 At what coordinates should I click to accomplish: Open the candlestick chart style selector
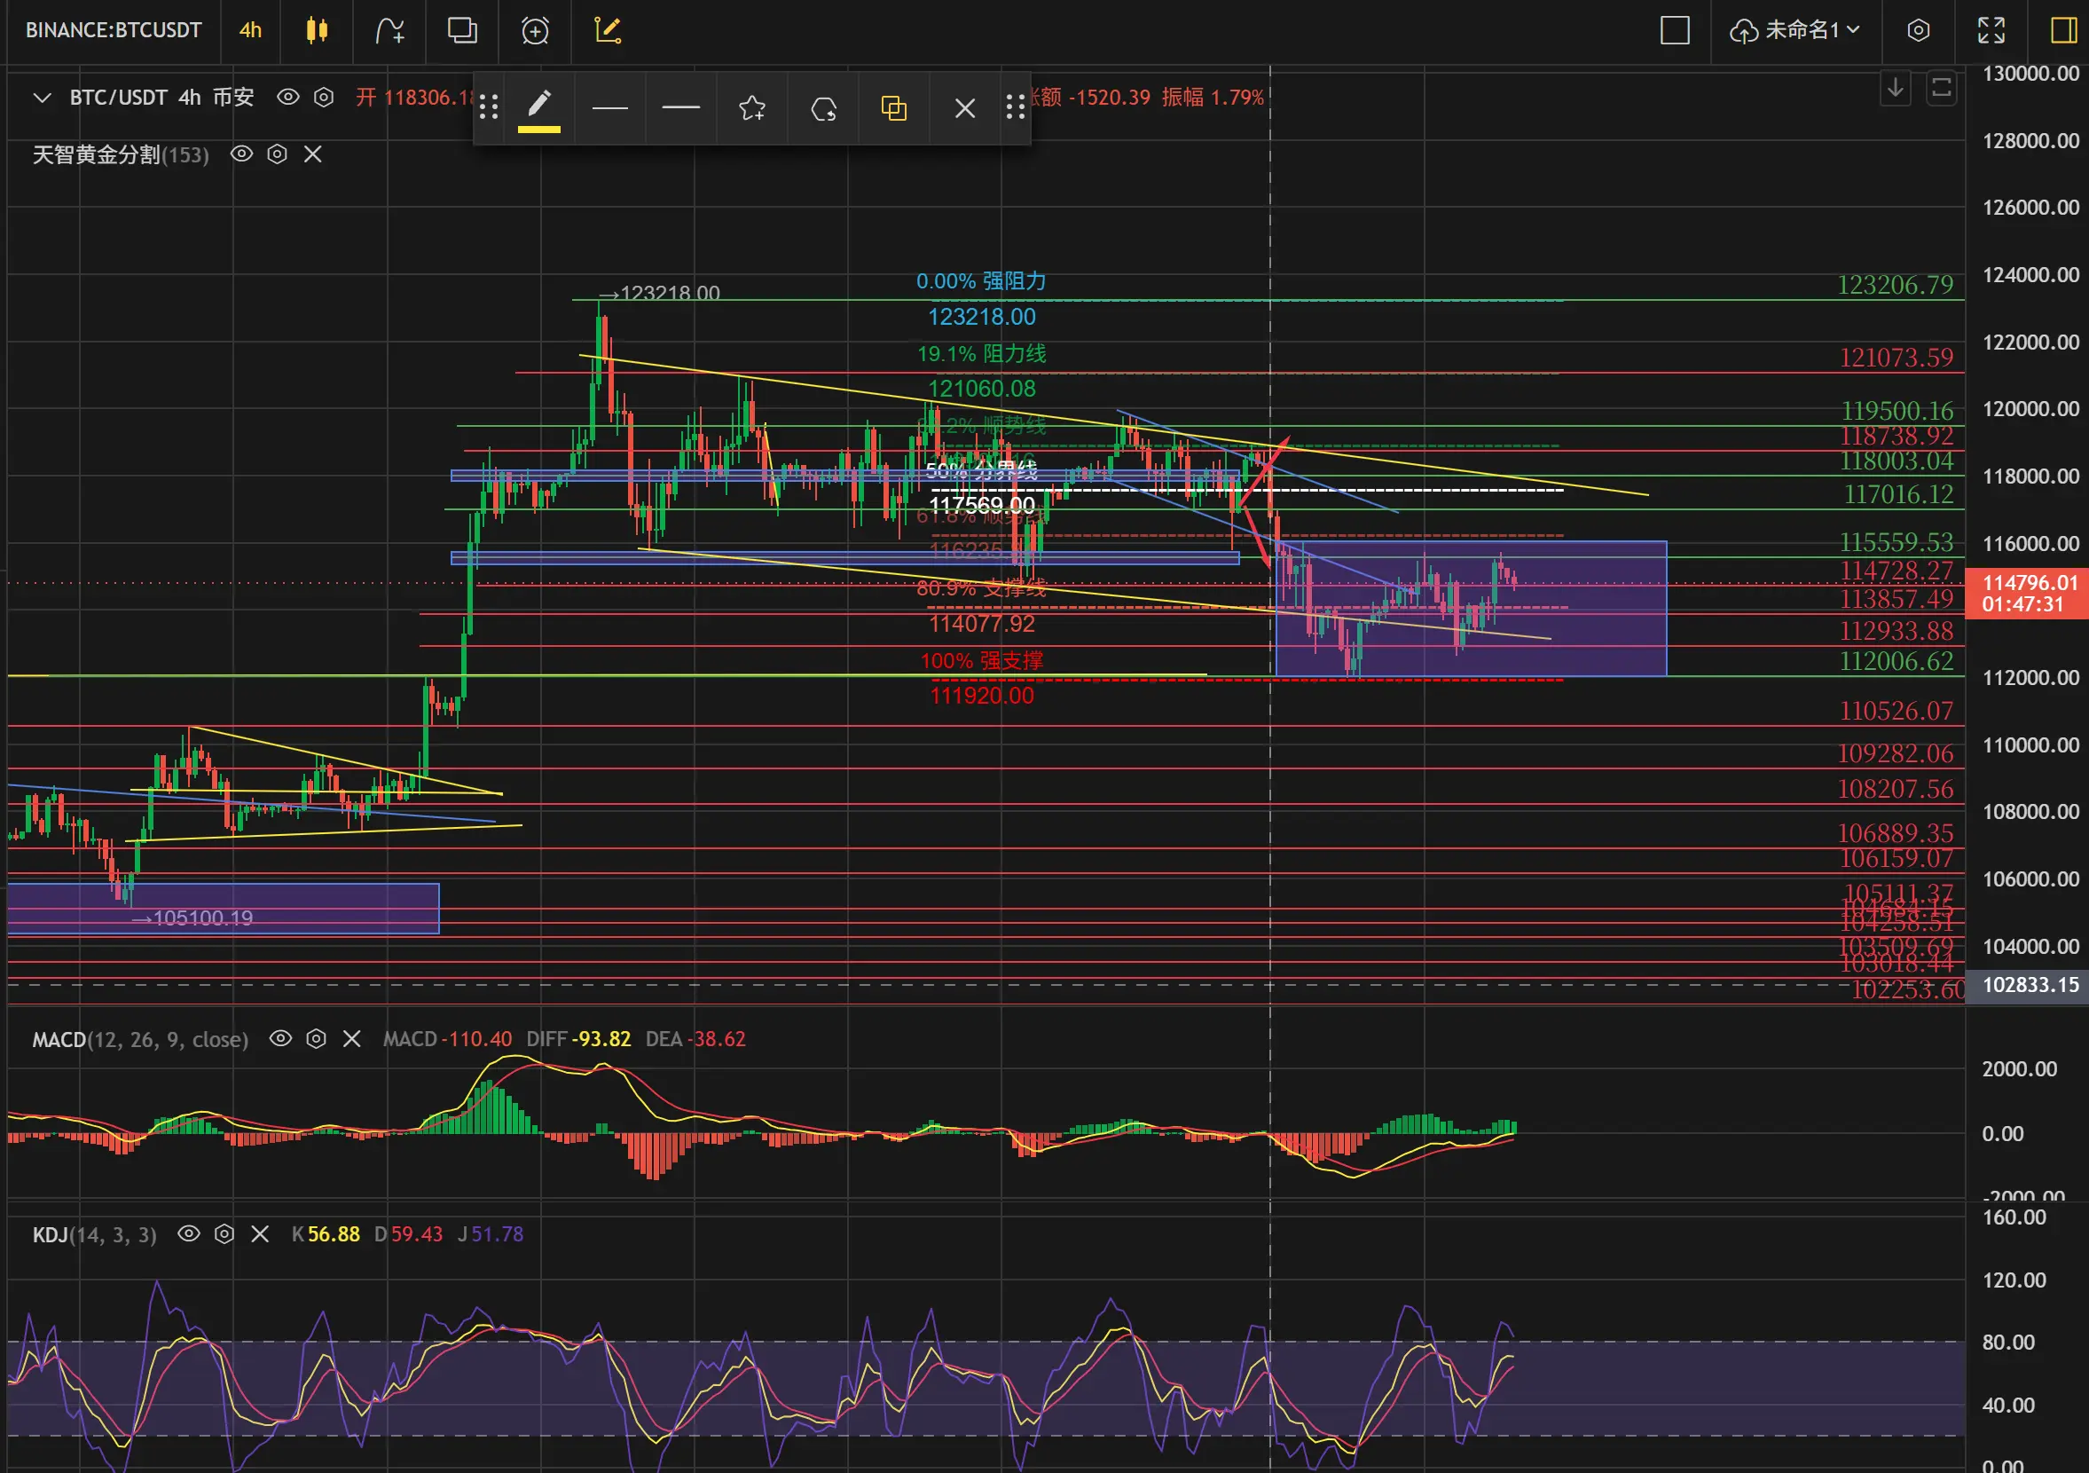click(x=317, y=30)
